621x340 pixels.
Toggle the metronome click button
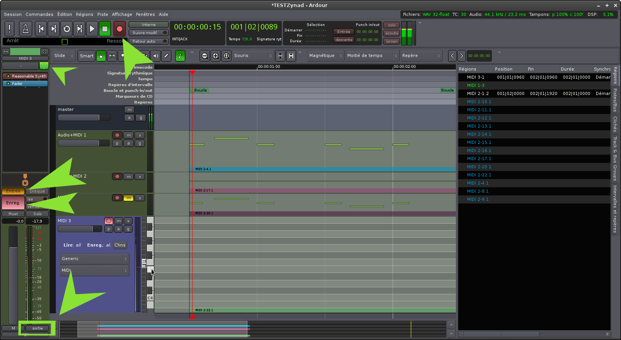(26, 29)
